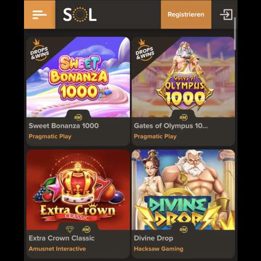Click diamond icon on Extra Crown Classic
The width and height of the screenshot is (261, 261).
click(x=70, y=229)
